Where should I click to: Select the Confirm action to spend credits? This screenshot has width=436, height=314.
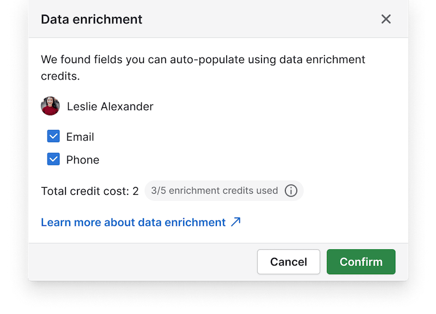361,262
